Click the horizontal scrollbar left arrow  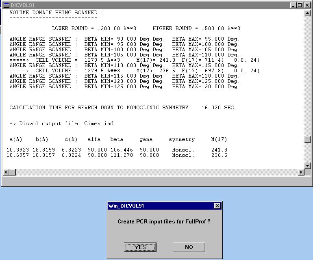(5, 172)
